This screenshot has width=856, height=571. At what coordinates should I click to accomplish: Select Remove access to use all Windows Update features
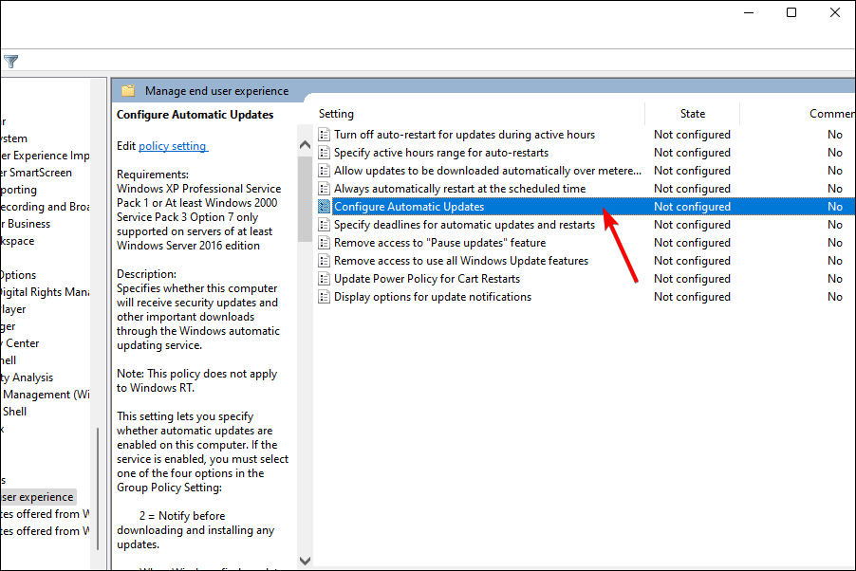461,261
